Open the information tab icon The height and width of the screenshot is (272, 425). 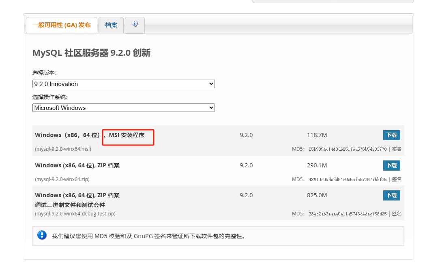[135, 25]
